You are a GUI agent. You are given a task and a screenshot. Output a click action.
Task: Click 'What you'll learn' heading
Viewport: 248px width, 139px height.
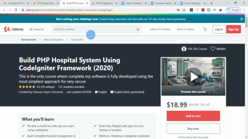click(38, 119)
